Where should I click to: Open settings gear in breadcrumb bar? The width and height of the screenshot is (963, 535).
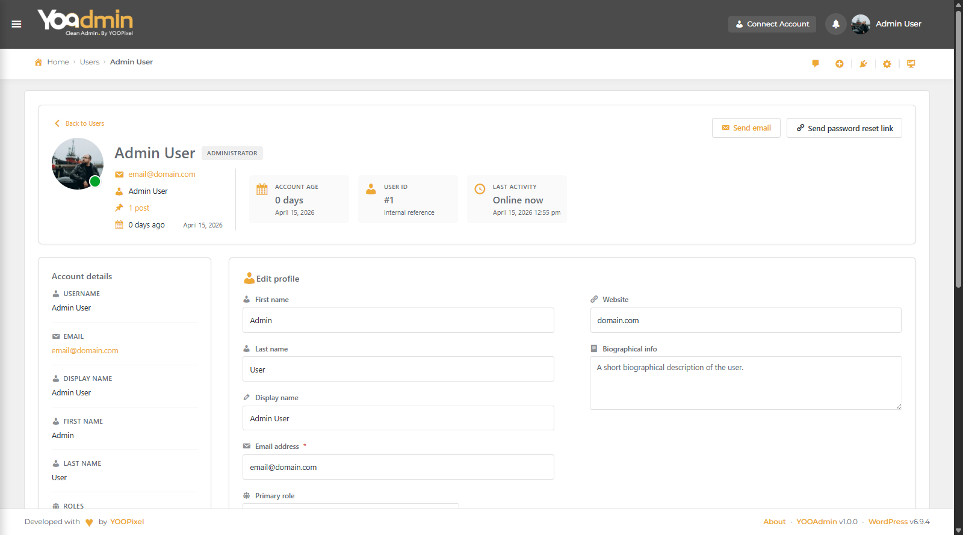click(887, 64)
